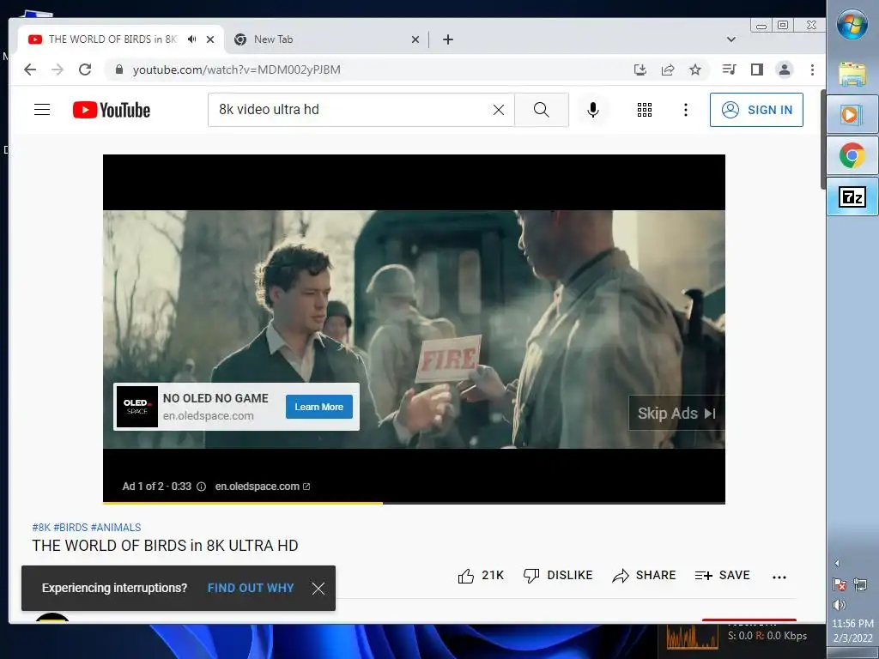879x659 pixels.
Task: Switch to THE WORLD OF BIRDS tab
Action: [112, 39]
